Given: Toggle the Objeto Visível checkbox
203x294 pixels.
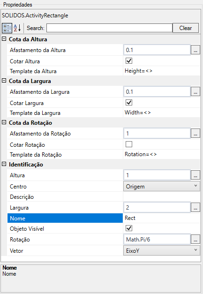Looking at the screenshot, I should [129, 228].
